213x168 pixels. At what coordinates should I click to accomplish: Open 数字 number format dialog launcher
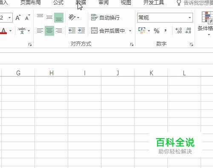(191, 45)
